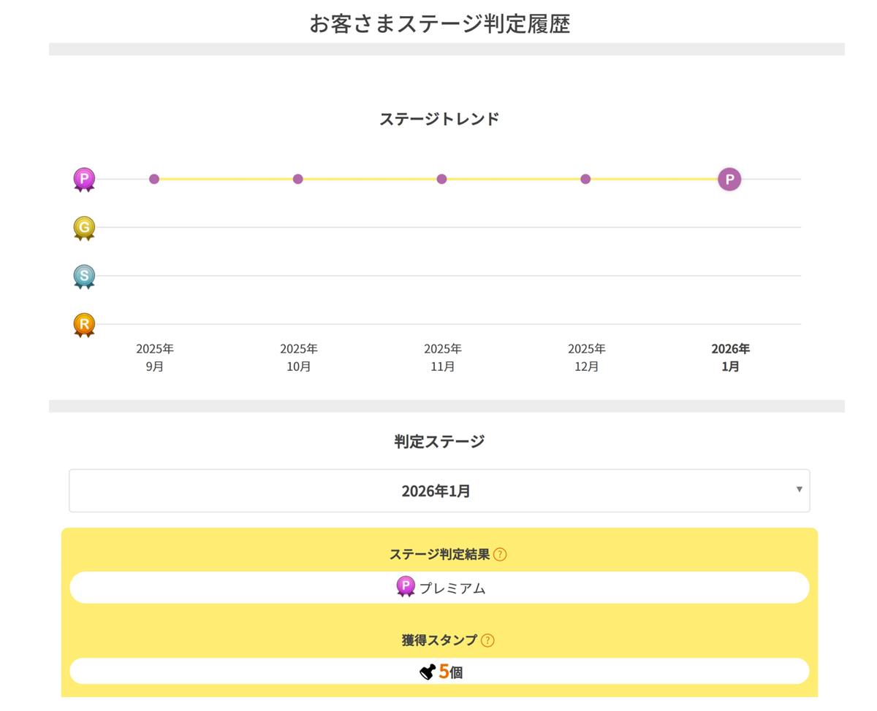Click the Premium (P) medal icon on chart axis

click(84, 179)
